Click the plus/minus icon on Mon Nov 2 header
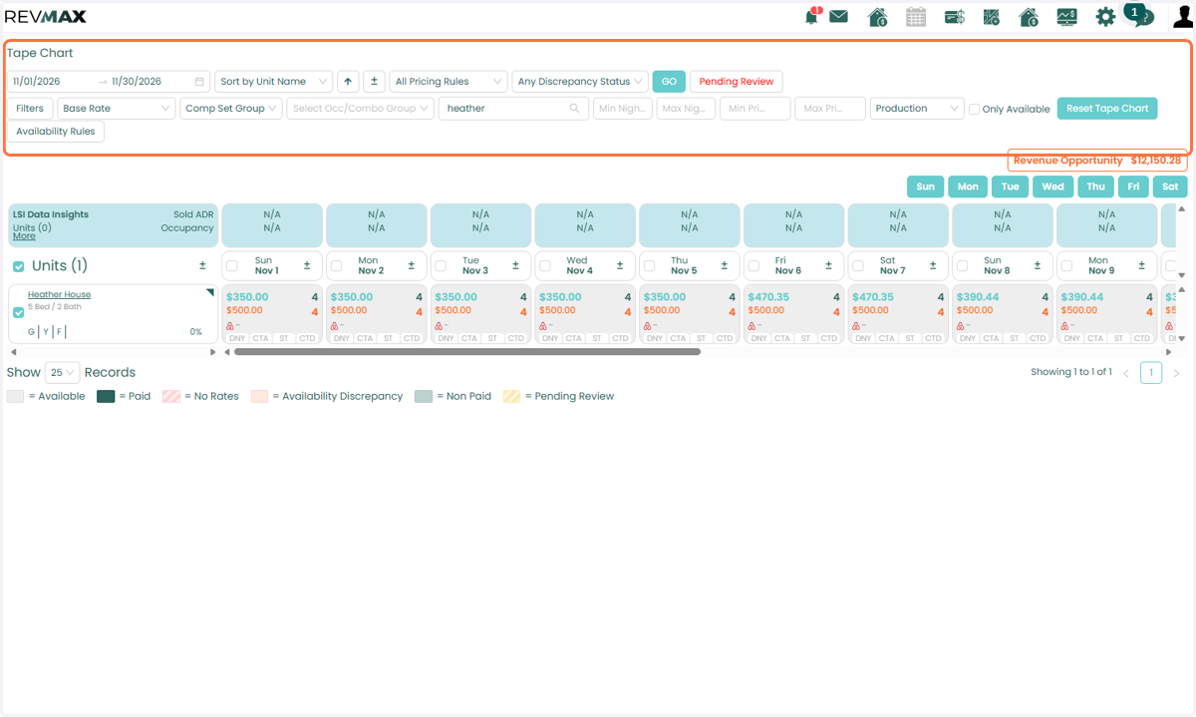 412,266
